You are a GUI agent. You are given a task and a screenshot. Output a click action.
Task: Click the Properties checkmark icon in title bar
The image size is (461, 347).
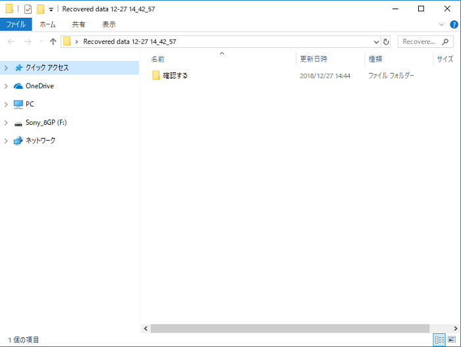click(x=28, y=9)
